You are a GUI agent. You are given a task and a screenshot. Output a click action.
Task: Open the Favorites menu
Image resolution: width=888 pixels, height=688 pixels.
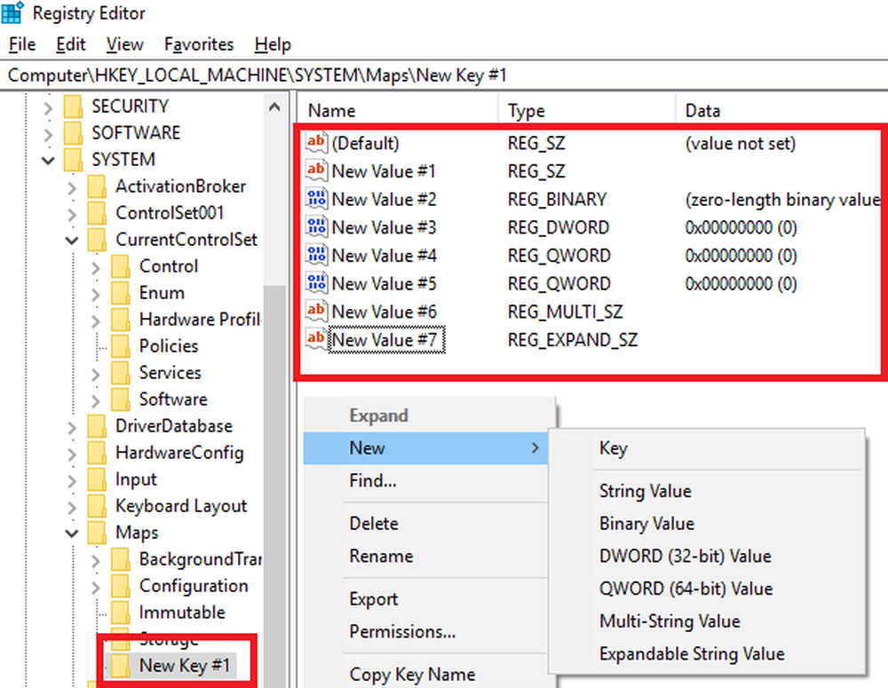click(199, 43)
